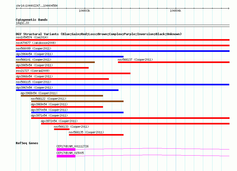Click the red loss bar of dgv3965n54

coord(52,68)
